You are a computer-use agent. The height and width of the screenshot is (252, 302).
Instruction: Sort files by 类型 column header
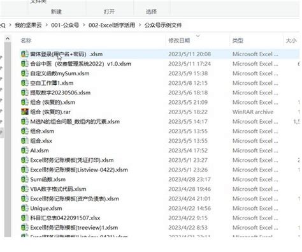[238, 40]
